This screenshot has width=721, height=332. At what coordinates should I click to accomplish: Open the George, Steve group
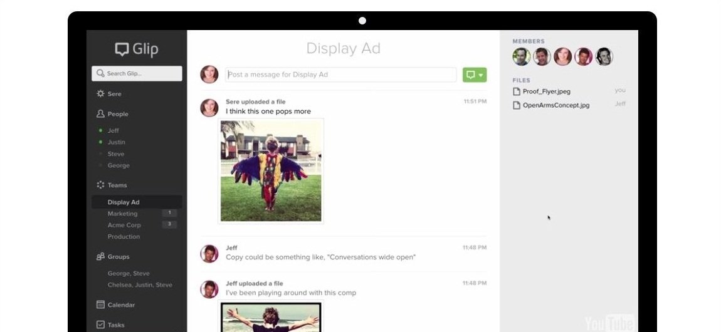(129, 273)
